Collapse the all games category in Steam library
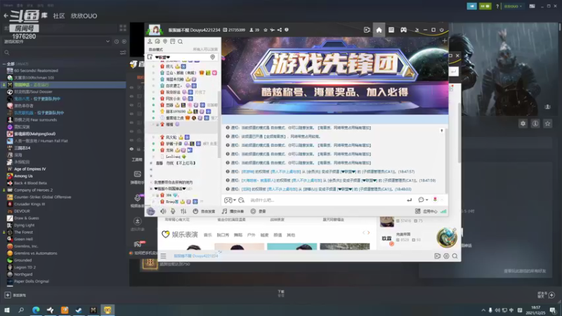This screenshot has width=562, height=316. [4, 64]
